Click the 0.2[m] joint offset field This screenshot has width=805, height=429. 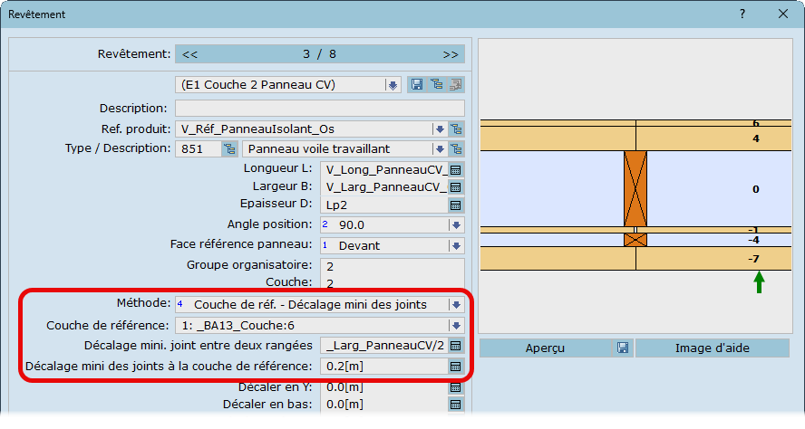[x=383, y=367]
